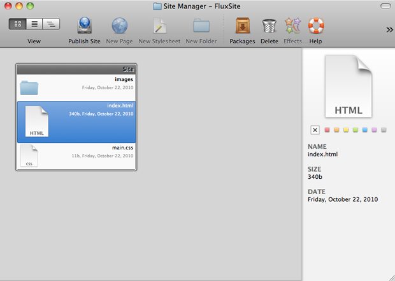Apply the red color label
Viewport: 395px width, 281px height.
coord(327,130)
